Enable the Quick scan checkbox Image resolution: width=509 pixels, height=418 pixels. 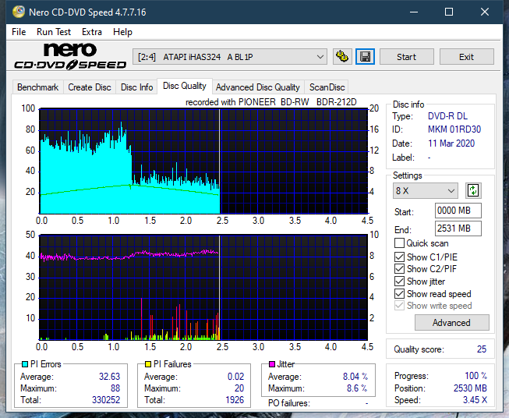(x=399, y=243)
